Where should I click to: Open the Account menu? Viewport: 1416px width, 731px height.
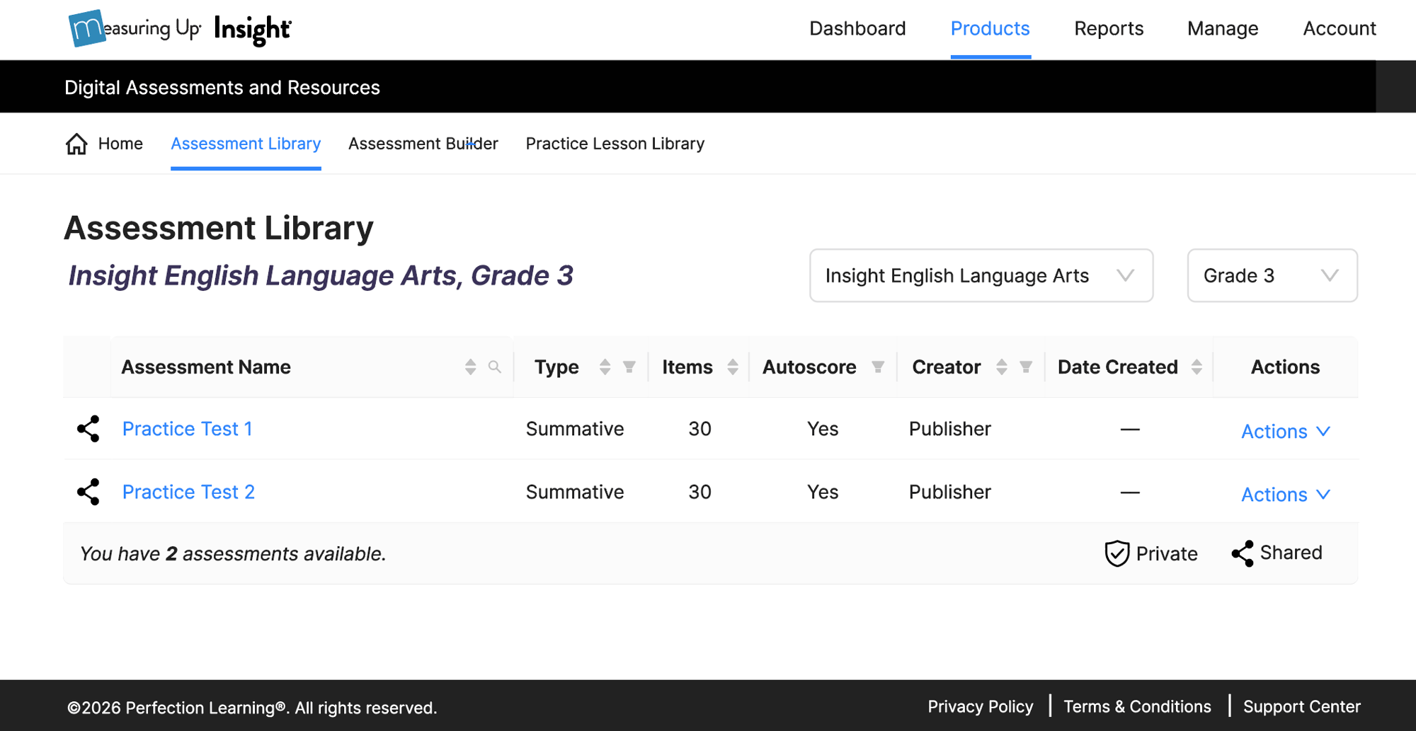coord(1340,28)
